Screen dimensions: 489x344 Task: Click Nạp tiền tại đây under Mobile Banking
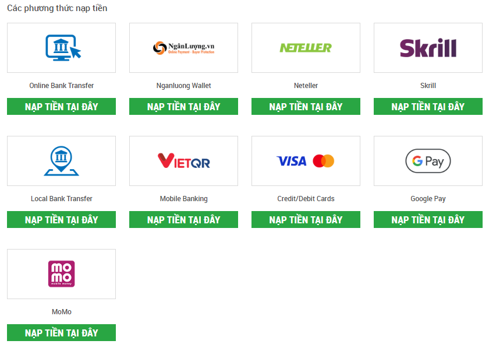click(184, 220)
